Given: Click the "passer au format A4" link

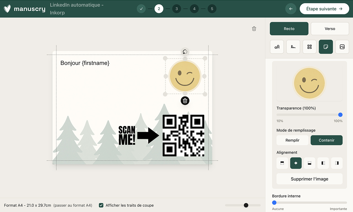Looking at the screenshot, I should point(73,205).
